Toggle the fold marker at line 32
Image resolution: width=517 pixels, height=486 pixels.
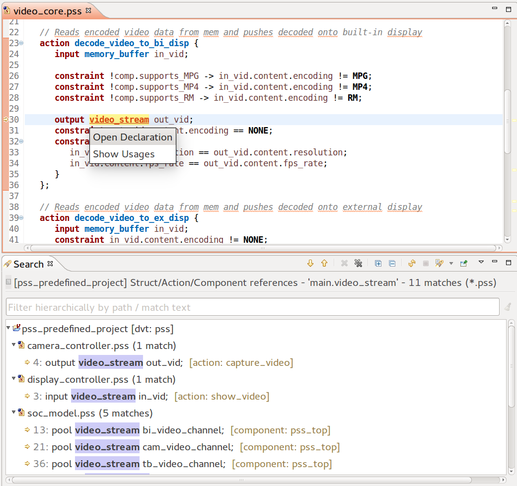pos(21,141)
